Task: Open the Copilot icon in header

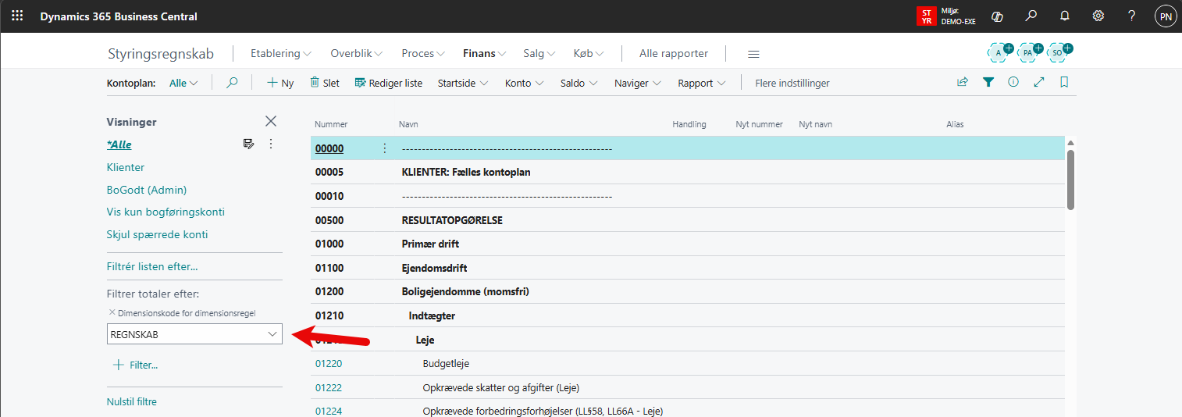Action: pyautogui.click(x=996, y=16)
